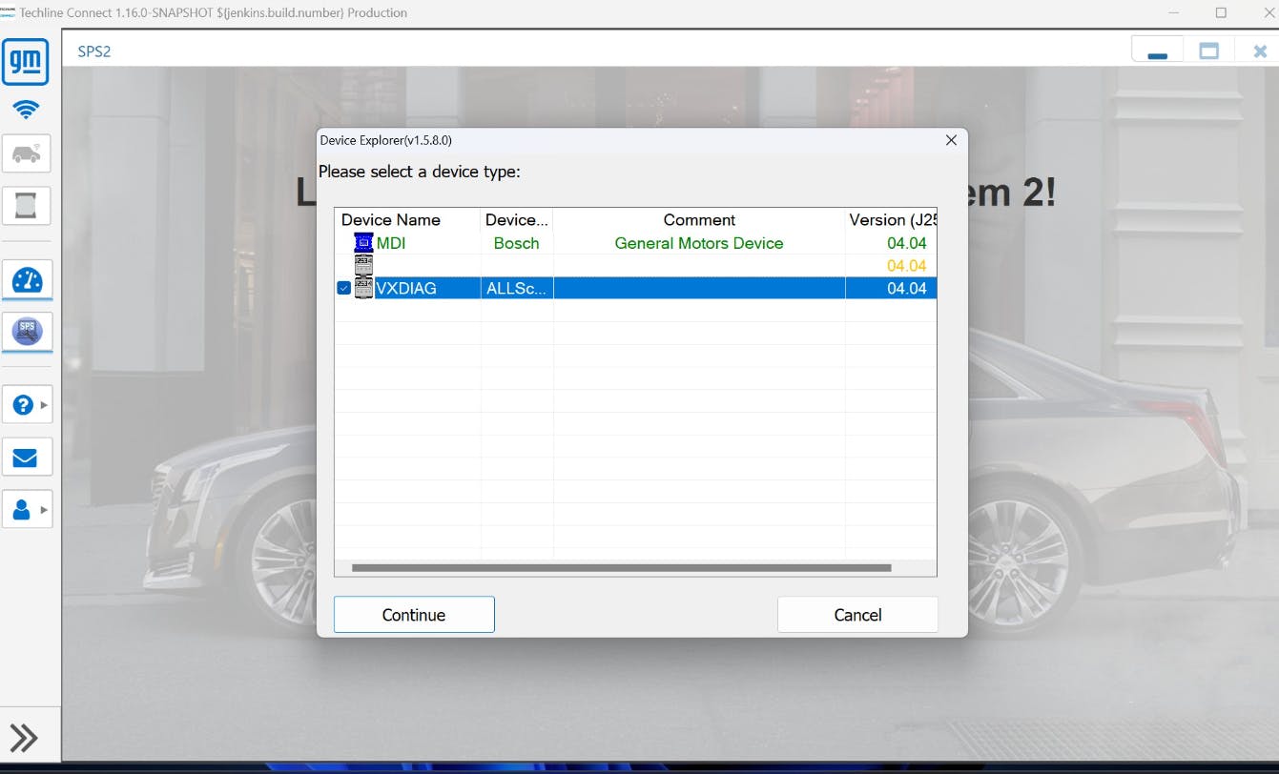Close the Device Explorer dialog
1279x774 pixels.
(950, 140)
